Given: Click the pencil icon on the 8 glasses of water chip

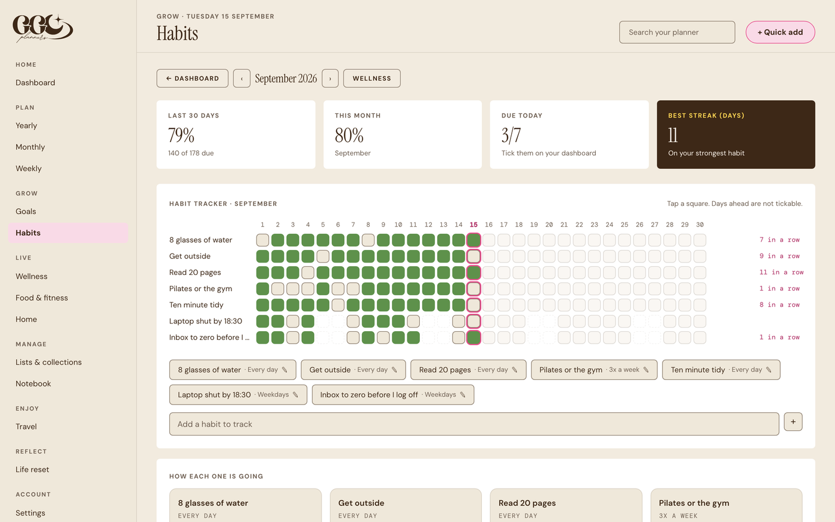Looking at the screenshot, I should (x=284, y=370).
